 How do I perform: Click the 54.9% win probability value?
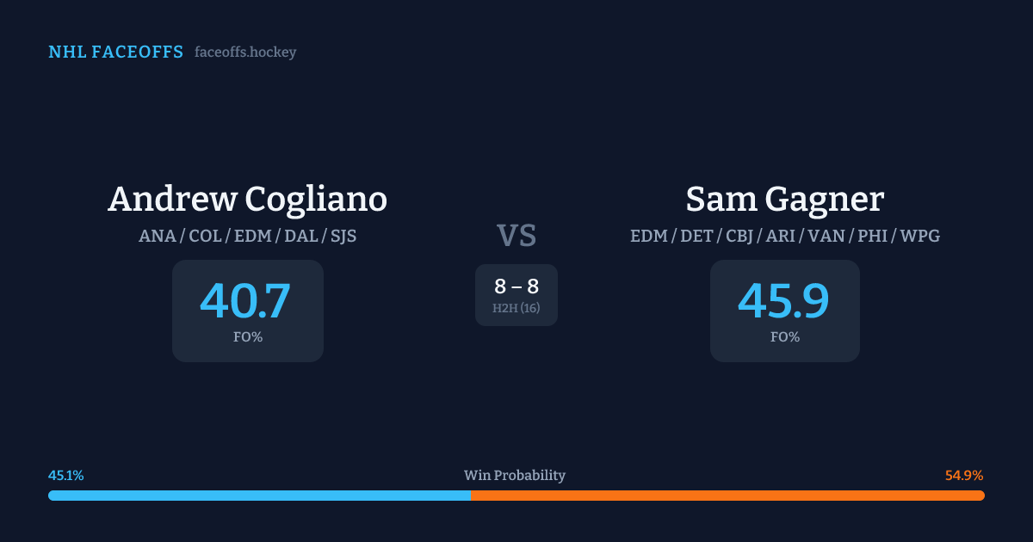964,476
